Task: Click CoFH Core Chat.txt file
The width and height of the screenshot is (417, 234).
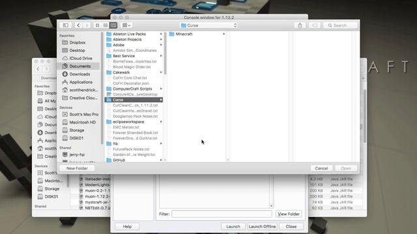Action: [130, 78]
